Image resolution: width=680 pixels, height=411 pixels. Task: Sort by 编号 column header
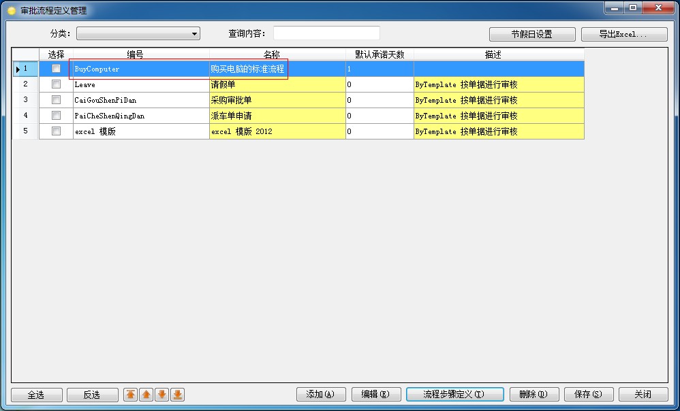click(141, 54)
